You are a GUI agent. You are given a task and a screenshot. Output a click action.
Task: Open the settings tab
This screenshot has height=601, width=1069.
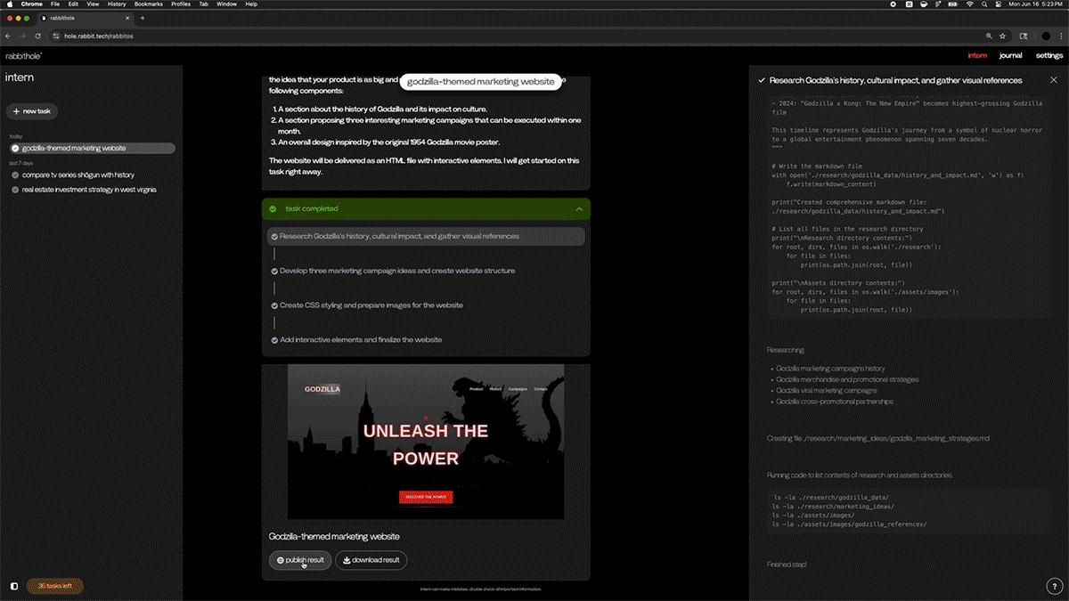click(1049, 55)
